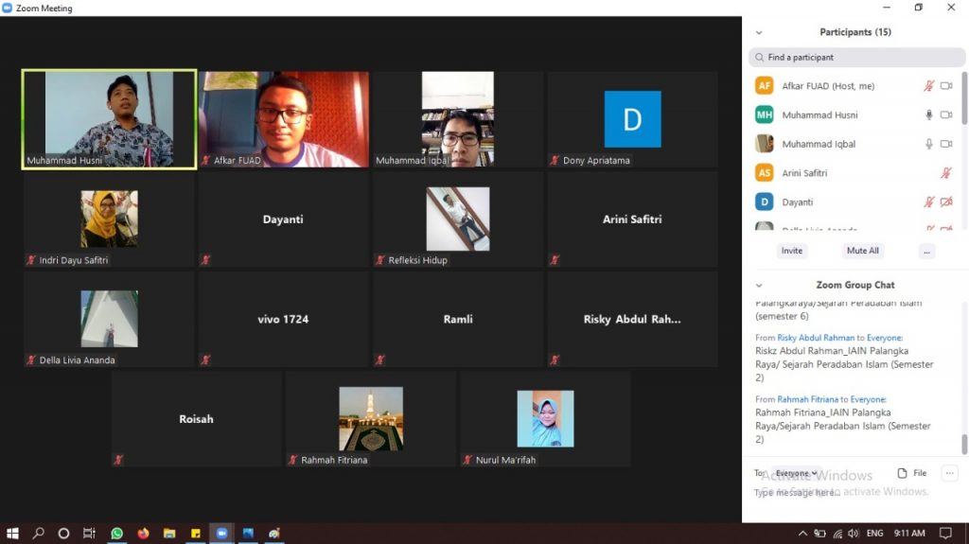The height and width of the screenshot is (544, 969).
Task: Click the Find a participant search field
Action: (856, 58)
